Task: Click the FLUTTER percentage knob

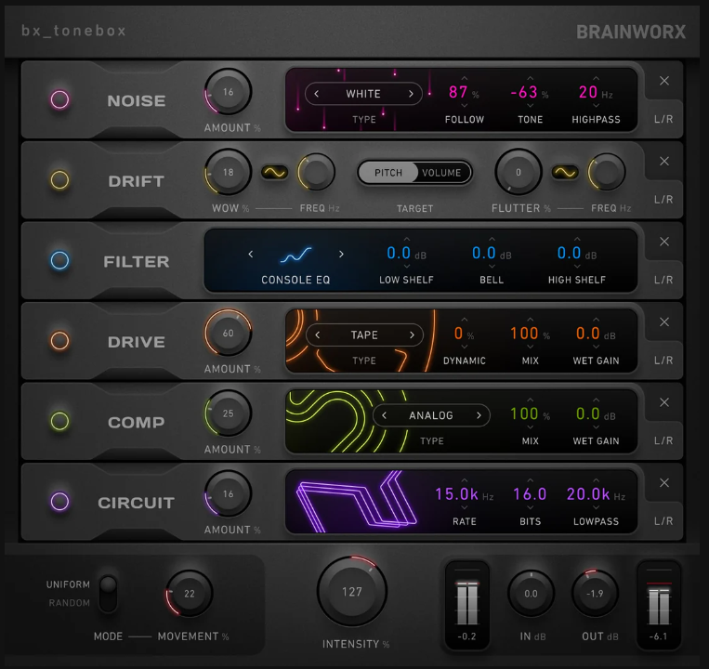Action: coord(519,172)
